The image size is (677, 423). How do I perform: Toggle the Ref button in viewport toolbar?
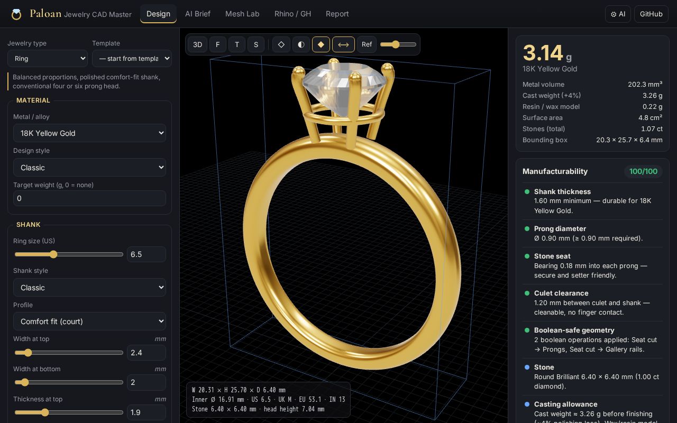[x=367, y=44]
